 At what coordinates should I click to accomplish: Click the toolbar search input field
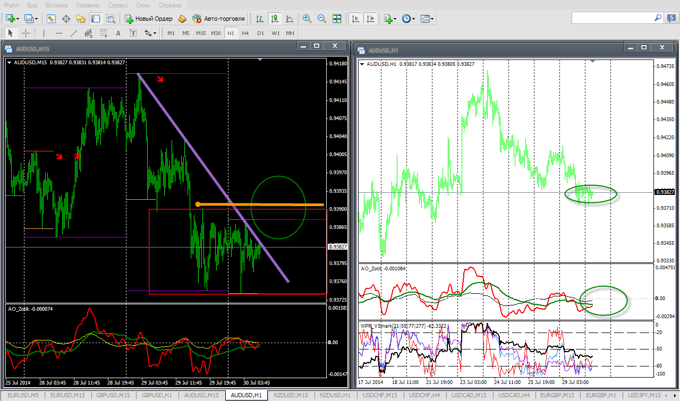[x=611, y=18]
